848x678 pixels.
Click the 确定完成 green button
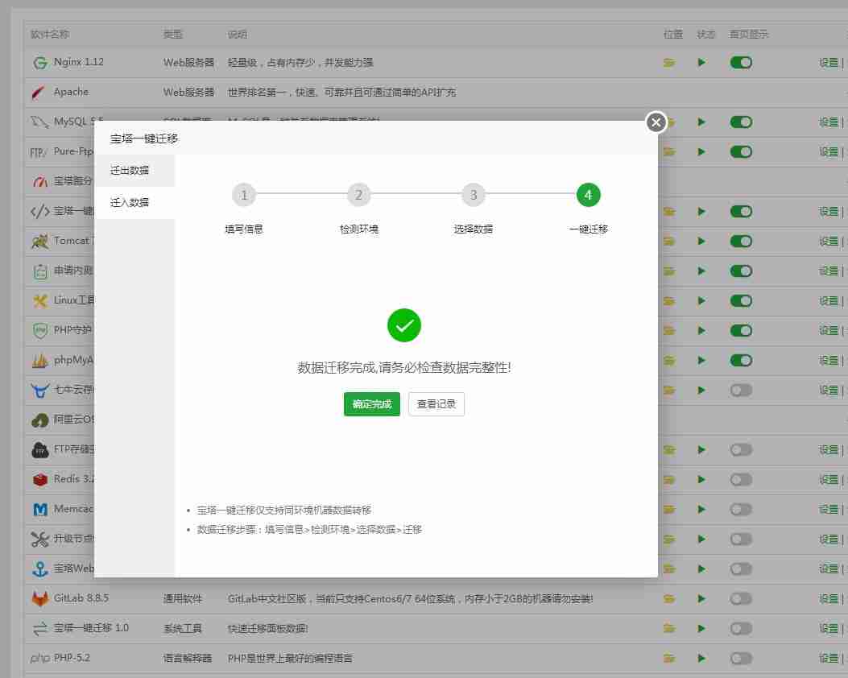point(371,404)
